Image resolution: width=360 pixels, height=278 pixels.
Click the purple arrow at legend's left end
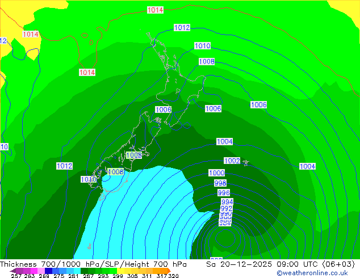pos(13,271)
